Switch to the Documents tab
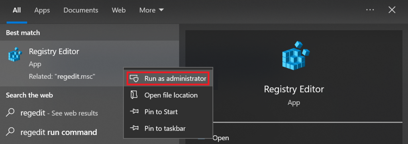 pos(81,10)
